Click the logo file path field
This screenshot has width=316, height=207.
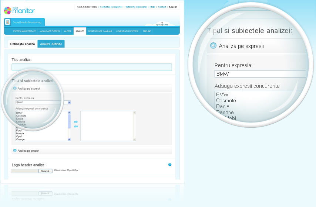click(25, 171)
